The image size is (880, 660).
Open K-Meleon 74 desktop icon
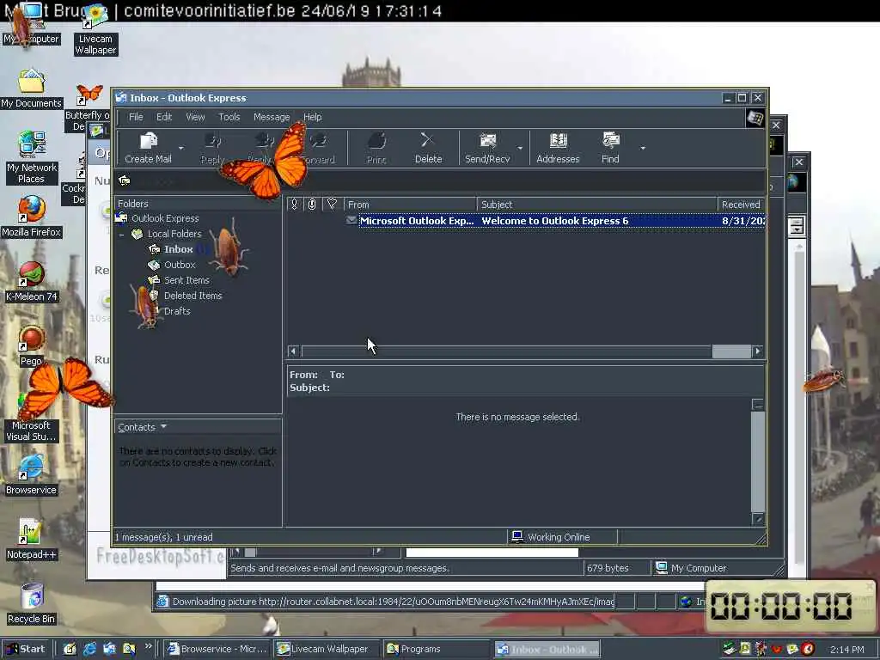pyautogui.click(x=32, y=282)
